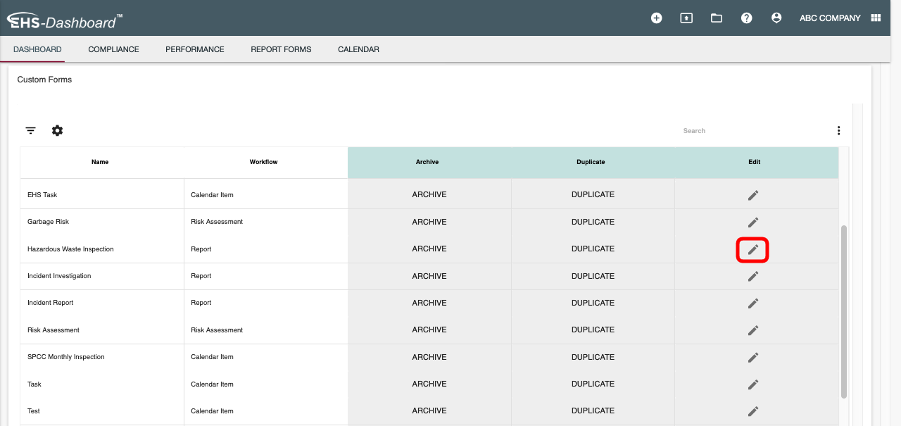Click the add (plus) icon in header
This screenshot has width=901, height=426.
[656, 18]
